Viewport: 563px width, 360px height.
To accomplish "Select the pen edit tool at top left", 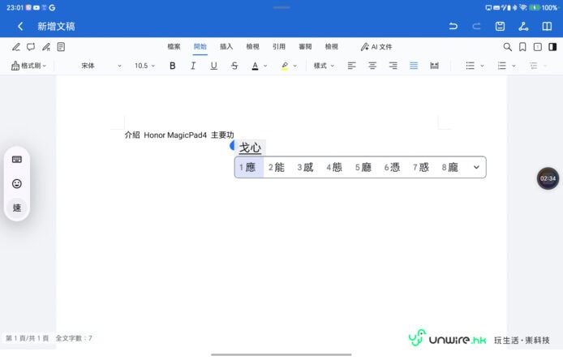I will [15, 47].
